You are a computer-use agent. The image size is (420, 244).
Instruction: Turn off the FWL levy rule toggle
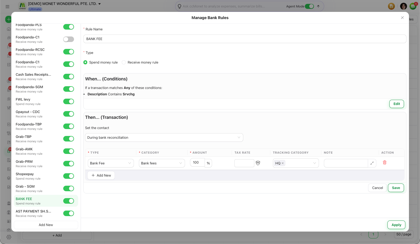(68, 101)
